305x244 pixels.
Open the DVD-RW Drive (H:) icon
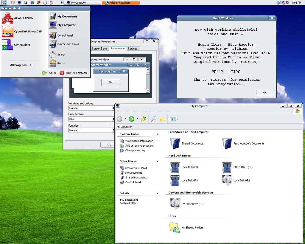175,204
